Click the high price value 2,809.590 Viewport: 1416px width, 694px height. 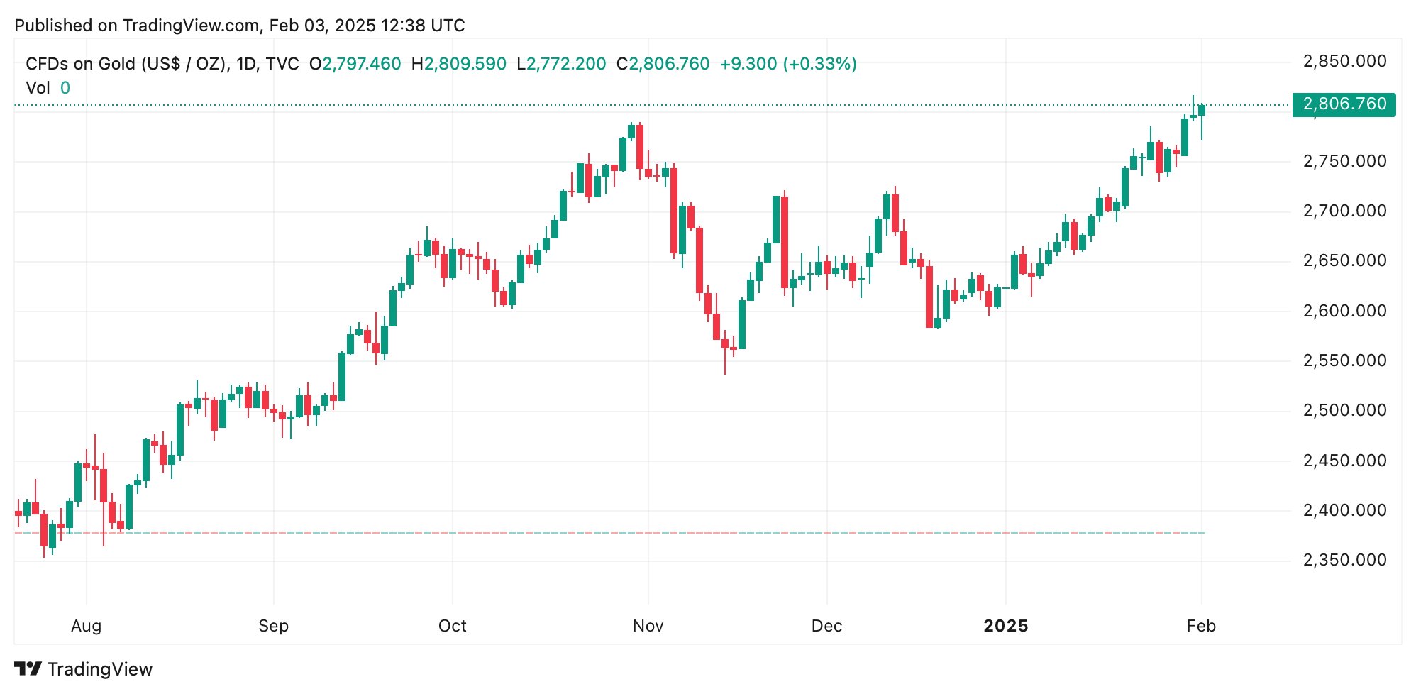tap(465, 64)
